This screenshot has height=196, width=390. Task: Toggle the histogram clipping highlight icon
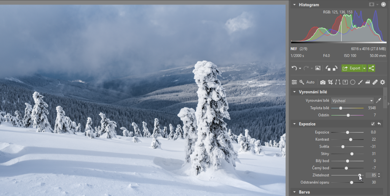pyautogui.click(x=372, y=5)
